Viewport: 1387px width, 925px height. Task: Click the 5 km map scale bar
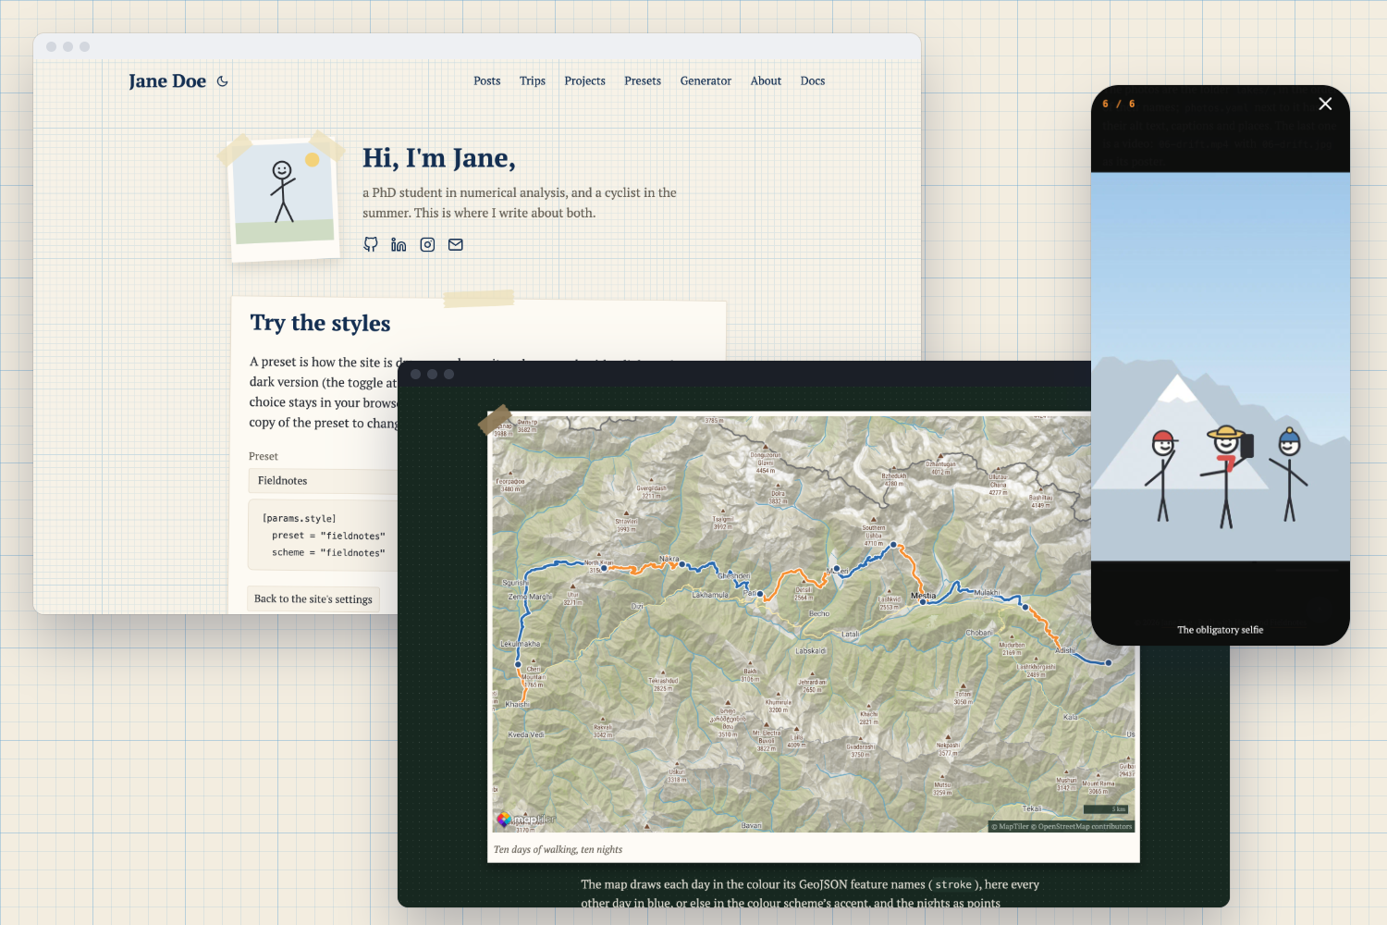click(x=1107, y=809)
